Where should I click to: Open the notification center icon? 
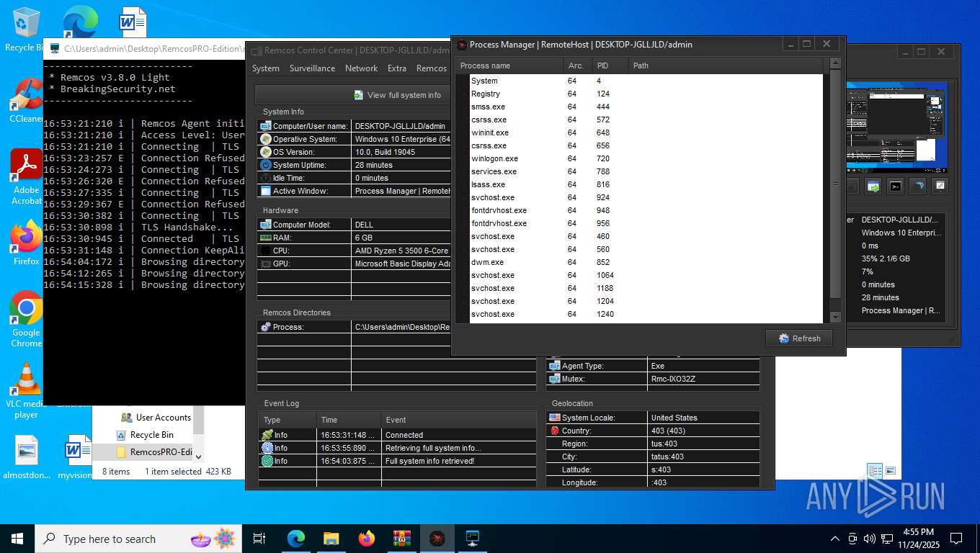(x=956, y=539)
